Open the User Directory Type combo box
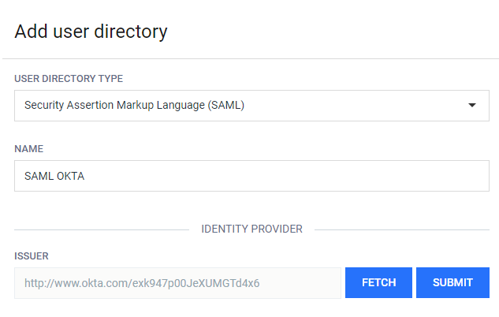The image size is (499, 317). coord(251,106)
